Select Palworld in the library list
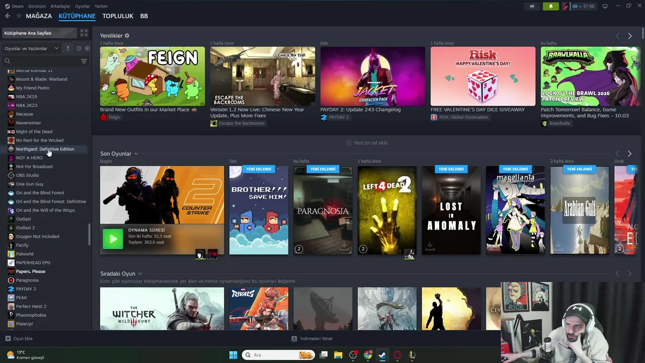 [24, 254]
